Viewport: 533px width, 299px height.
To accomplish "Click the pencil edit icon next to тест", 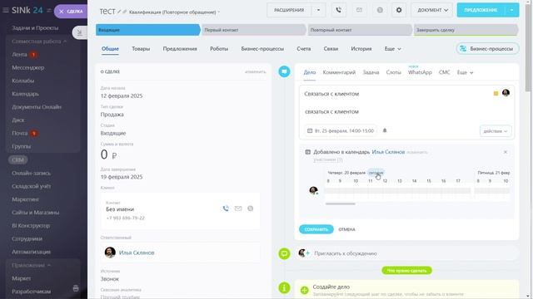I will point(119,12).
